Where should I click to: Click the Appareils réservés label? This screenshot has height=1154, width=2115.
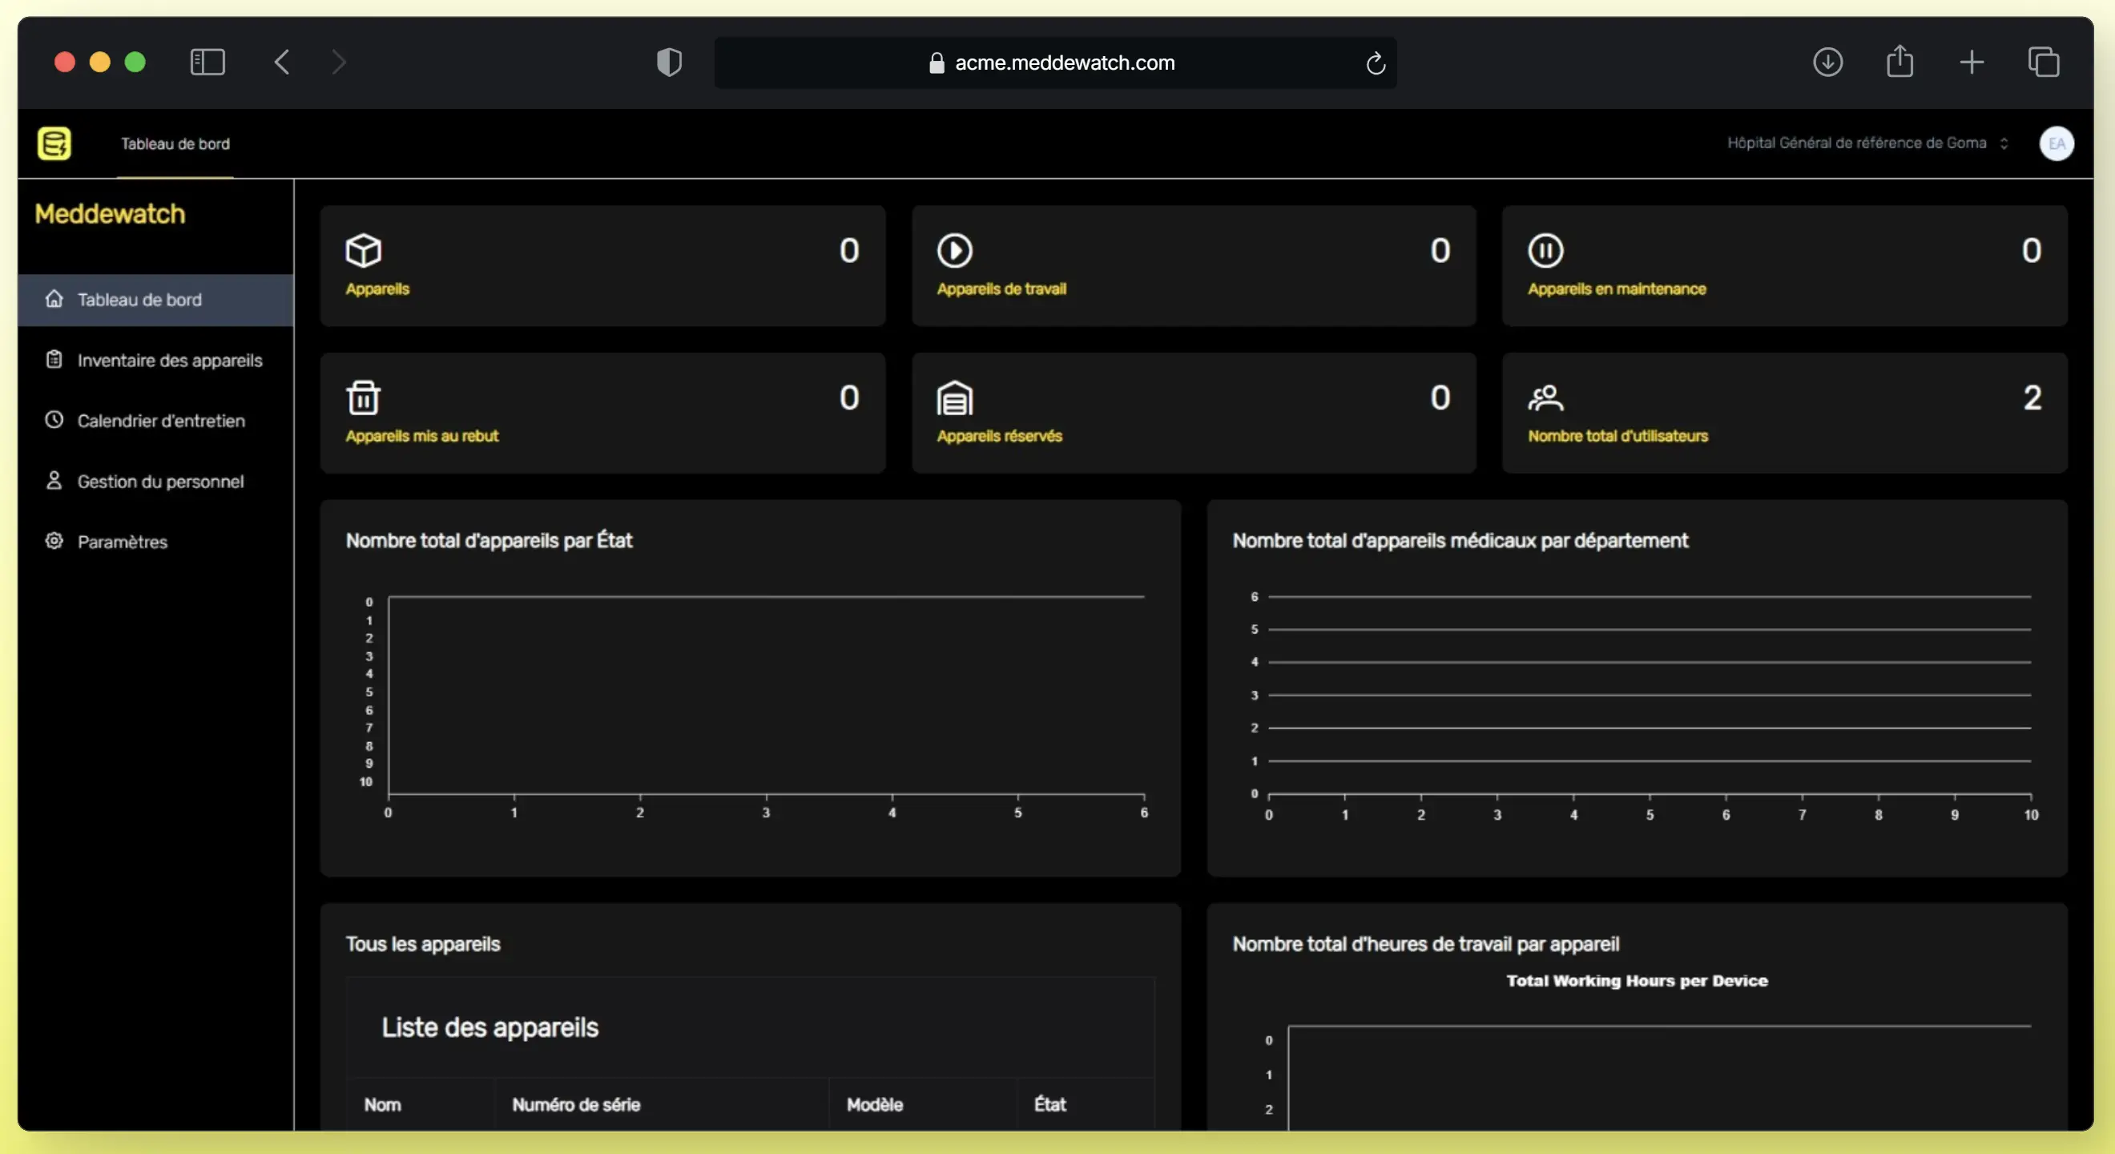[999, 436]
